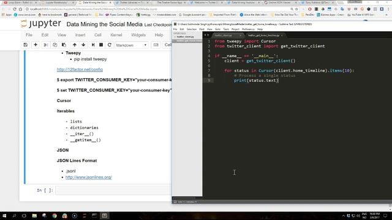
Task: Select the first file in Sublime open files sidebar
Action: tap(185, 37)
